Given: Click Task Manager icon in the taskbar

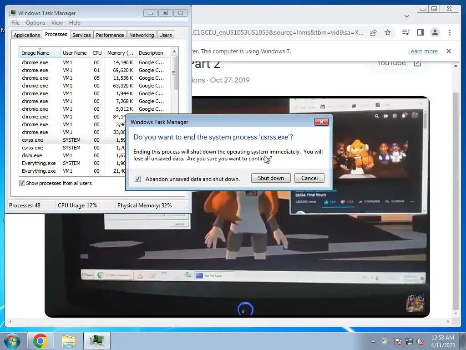Looking at the screenshot, I should pos(96,341).
